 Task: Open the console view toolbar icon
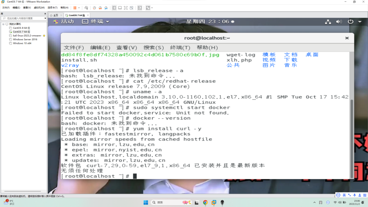pyautogui.click(x=139, y=8)
